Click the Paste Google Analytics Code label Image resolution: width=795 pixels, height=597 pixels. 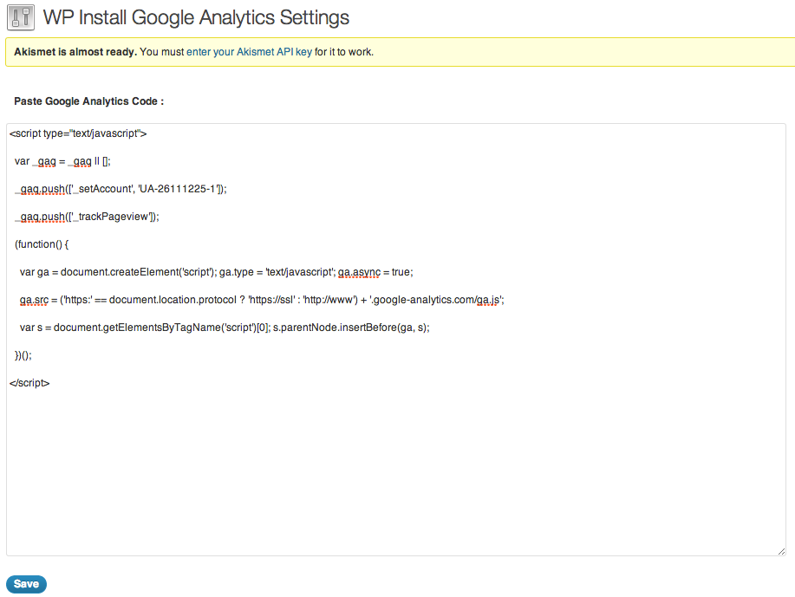coord(88,101)
